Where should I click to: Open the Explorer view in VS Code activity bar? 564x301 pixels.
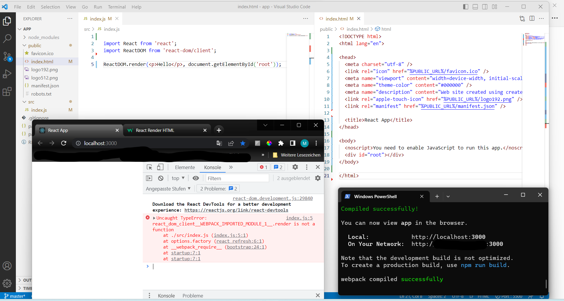7,21
